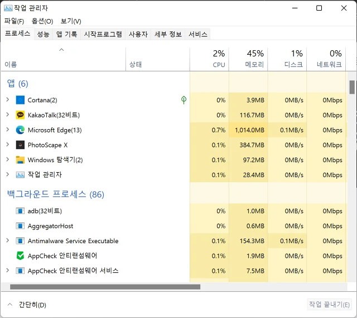This screenshot has width=357, height=318.
Task: Click the 작업 끝내기(E) button
Action: 329,305
